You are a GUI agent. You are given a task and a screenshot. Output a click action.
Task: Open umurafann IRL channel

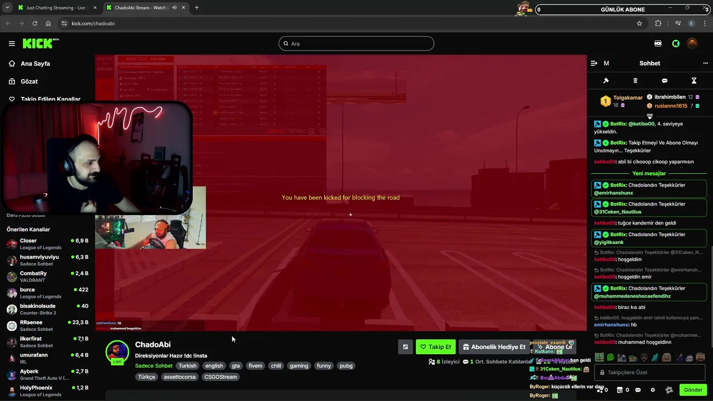47,358
